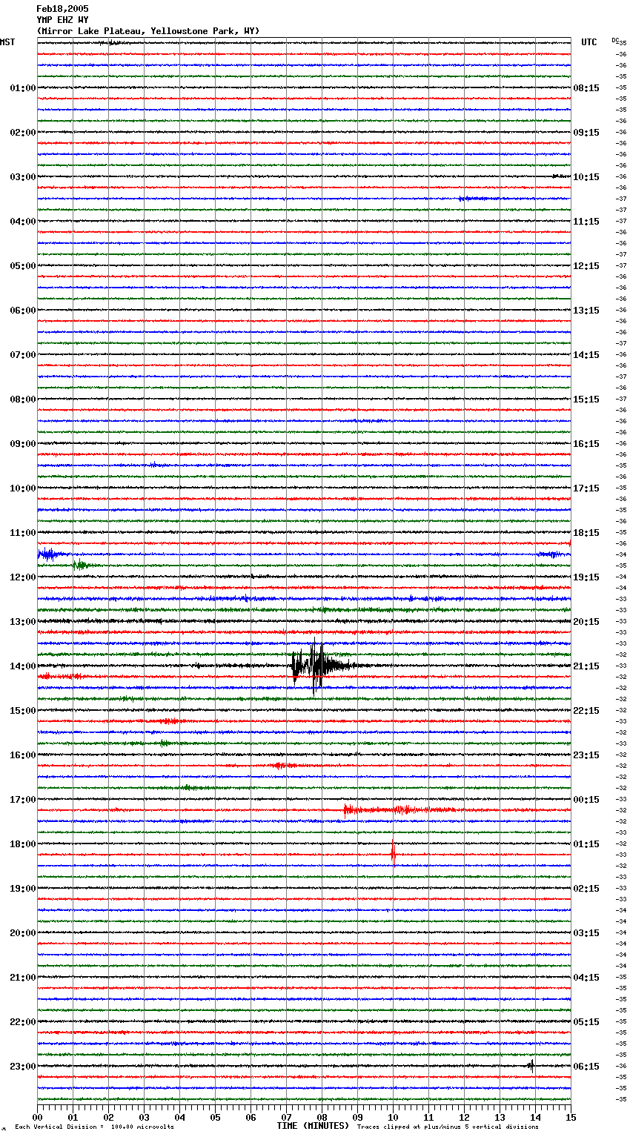Click the black spike on the 23:00 trace
The image size is (630, 1137).
531,1066
